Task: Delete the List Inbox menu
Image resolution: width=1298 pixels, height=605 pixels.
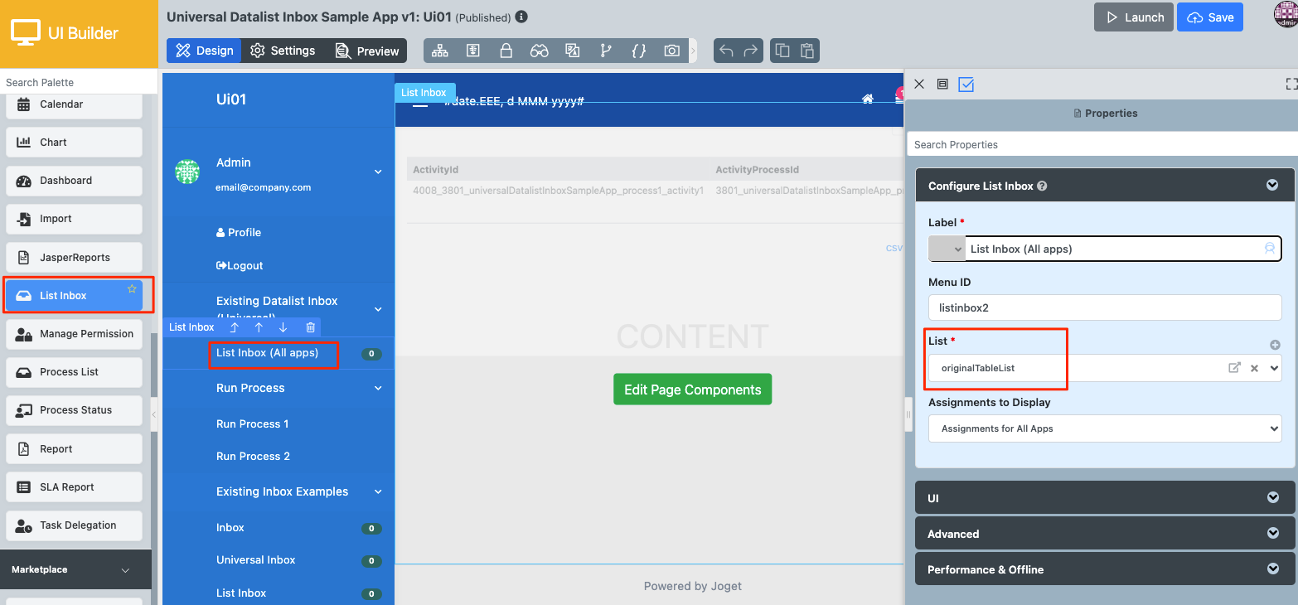Action: coord(310,327)
